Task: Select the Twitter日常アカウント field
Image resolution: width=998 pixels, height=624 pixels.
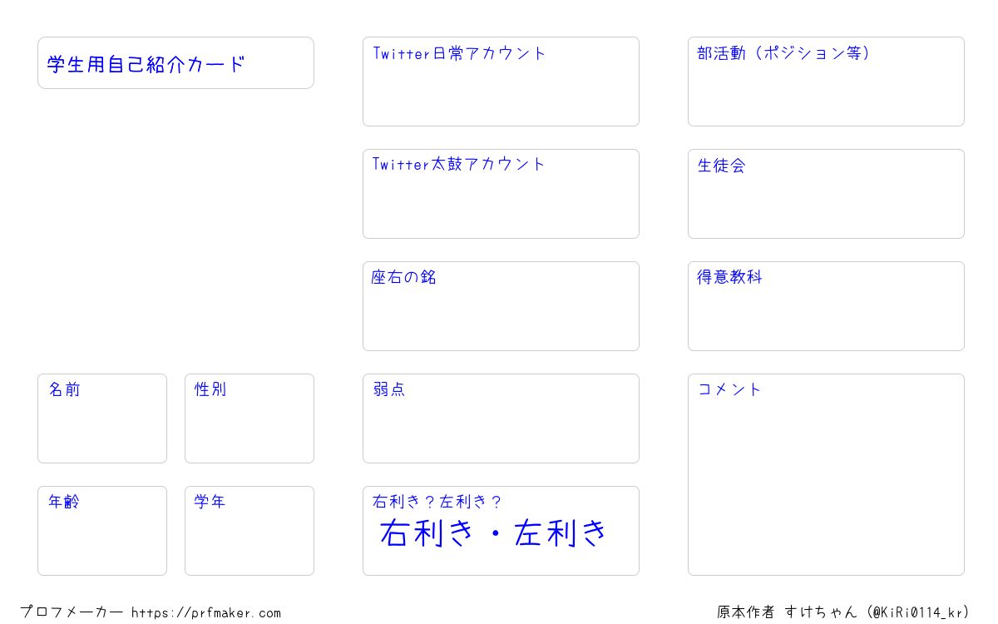Action: click(501, 82)
